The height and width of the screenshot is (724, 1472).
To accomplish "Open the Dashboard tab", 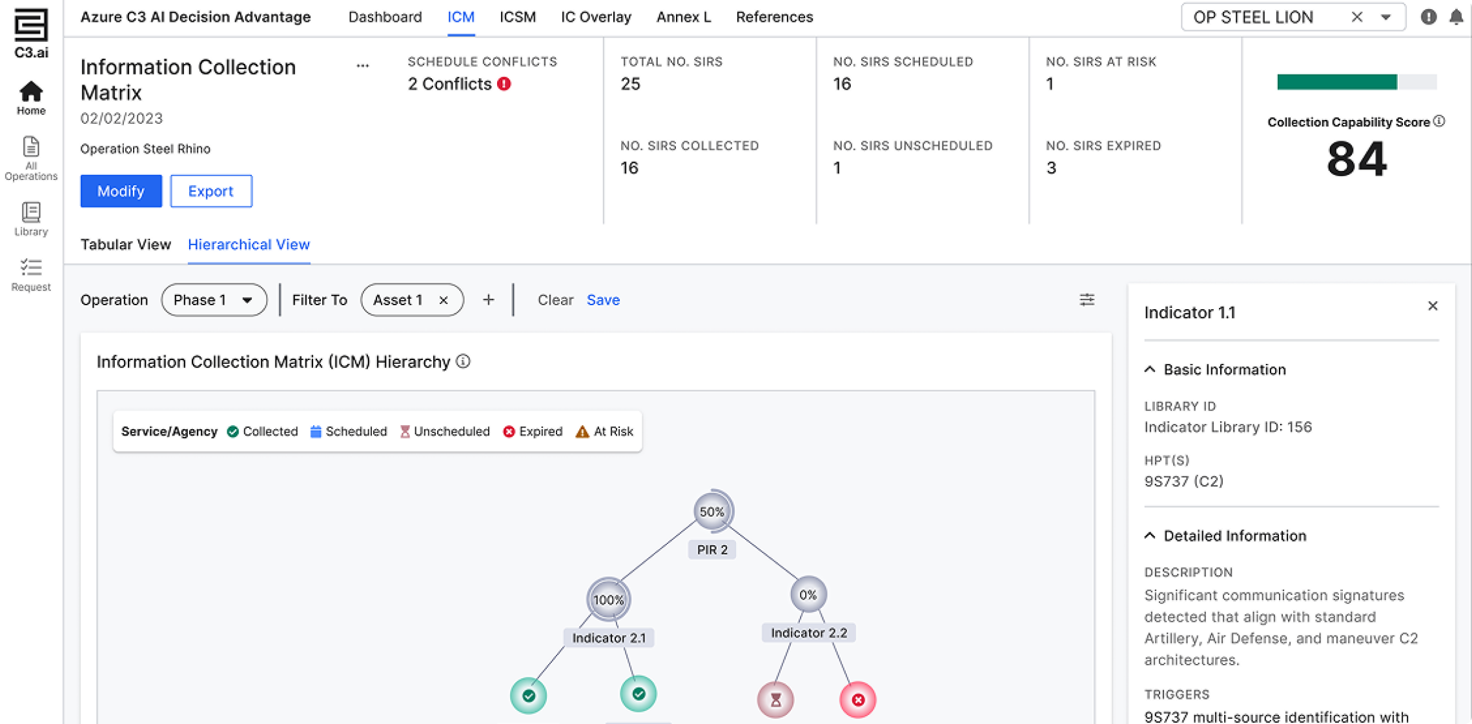I will coord(385,17).
